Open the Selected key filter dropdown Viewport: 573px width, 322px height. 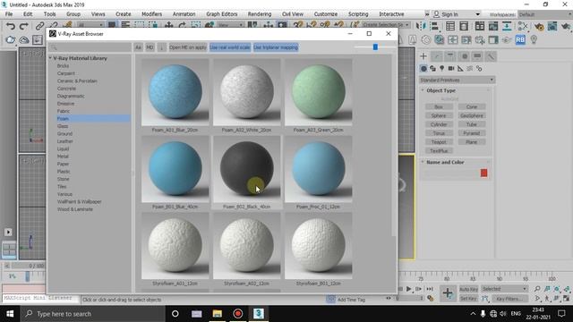point(504,289)
